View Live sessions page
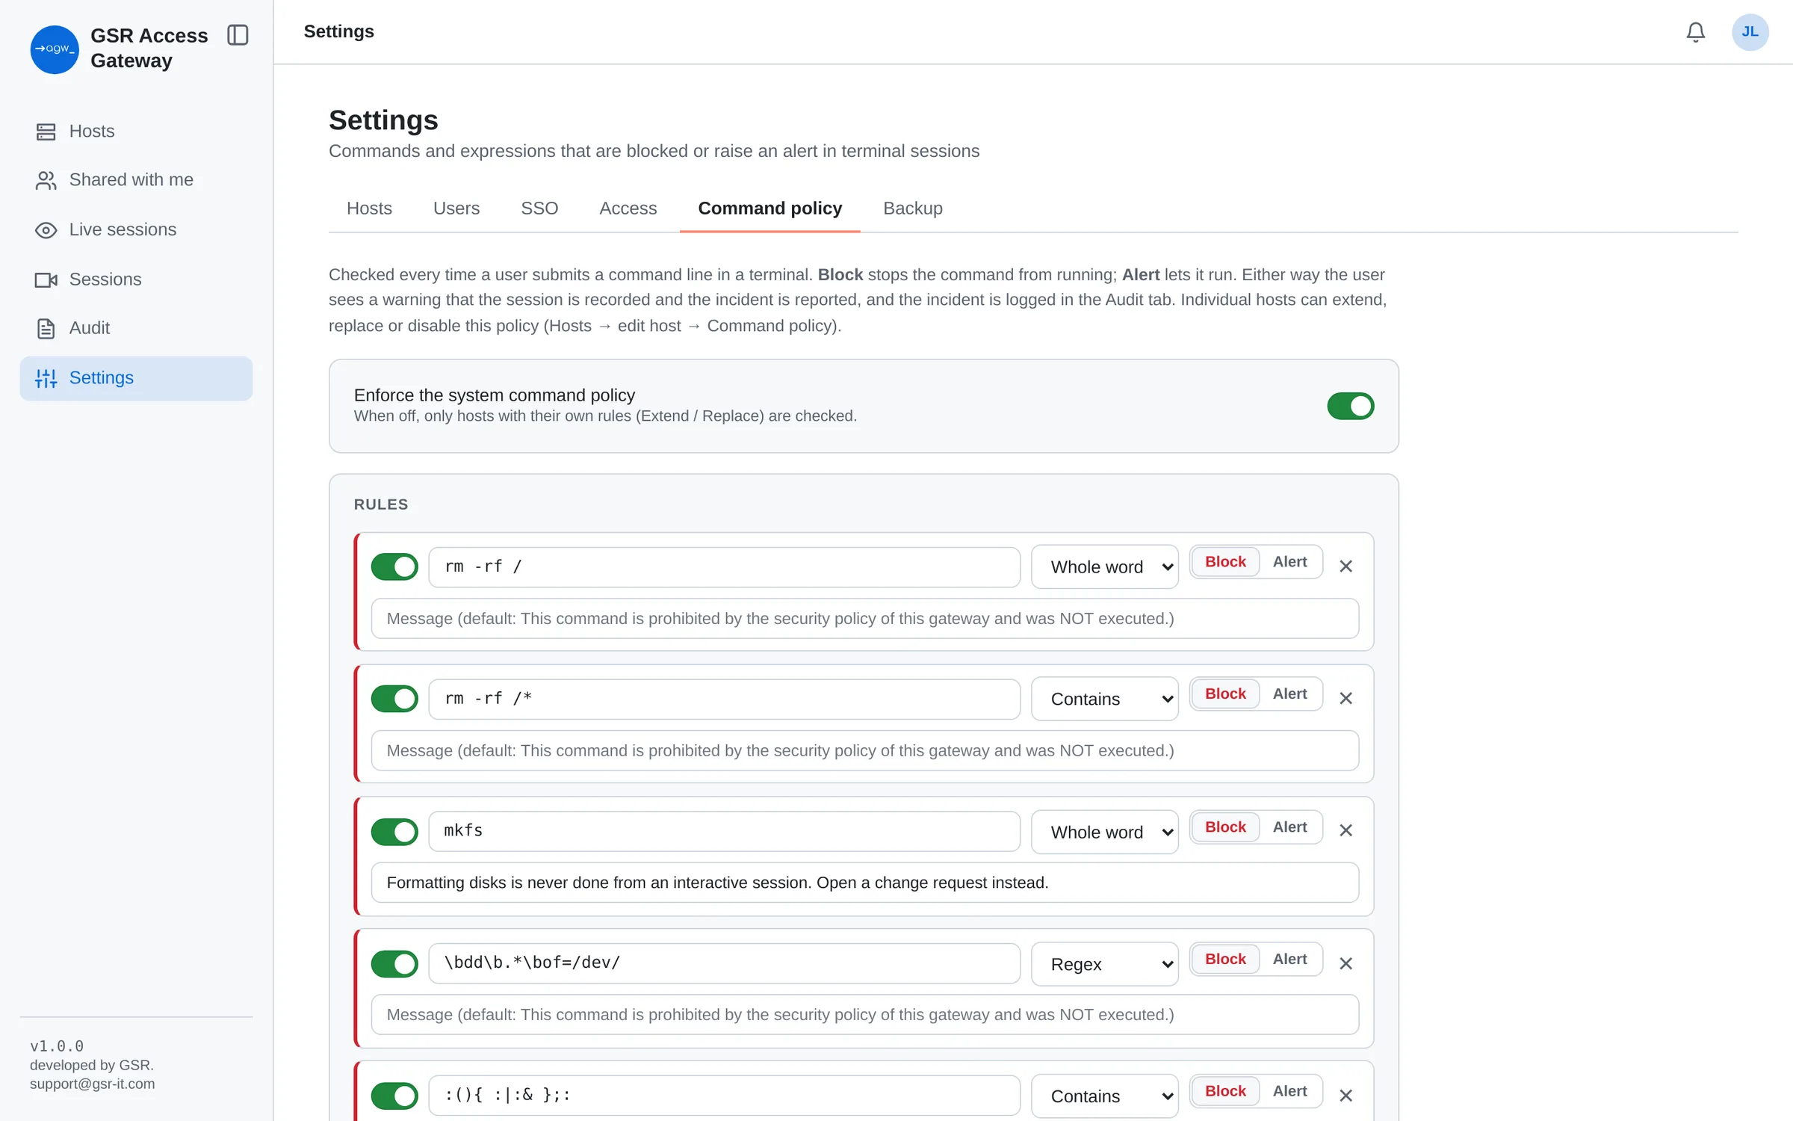 coord(136,229)
